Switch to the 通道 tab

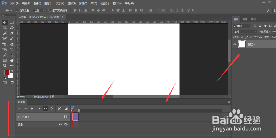[245, 19]
